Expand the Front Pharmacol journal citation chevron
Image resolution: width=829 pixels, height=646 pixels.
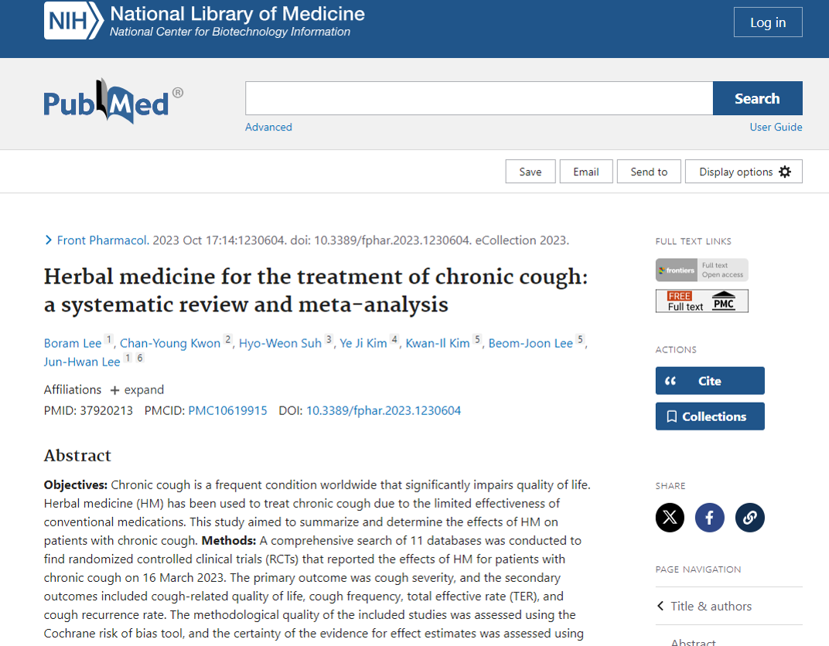click(49, 240)
